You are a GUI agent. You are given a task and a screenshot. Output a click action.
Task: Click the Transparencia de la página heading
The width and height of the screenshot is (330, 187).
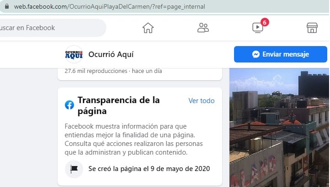118,105
